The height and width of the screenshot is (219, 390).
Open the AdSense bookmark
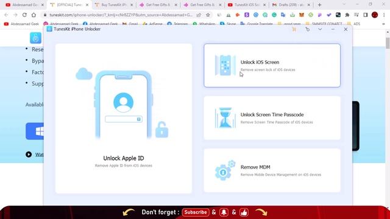click(152, 24)
